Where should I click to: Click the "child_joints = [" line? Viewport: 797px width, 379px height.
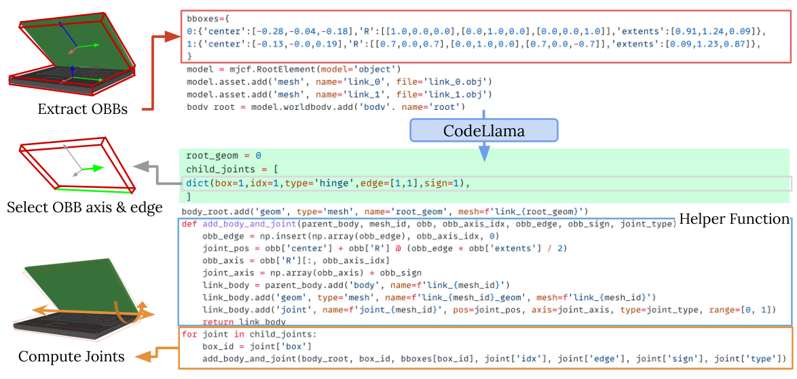pos(231,168)
